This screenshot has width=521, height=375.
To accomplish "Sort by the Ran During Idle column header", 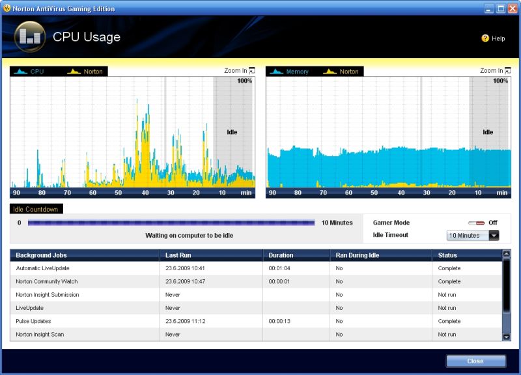I will pos(381,255).
